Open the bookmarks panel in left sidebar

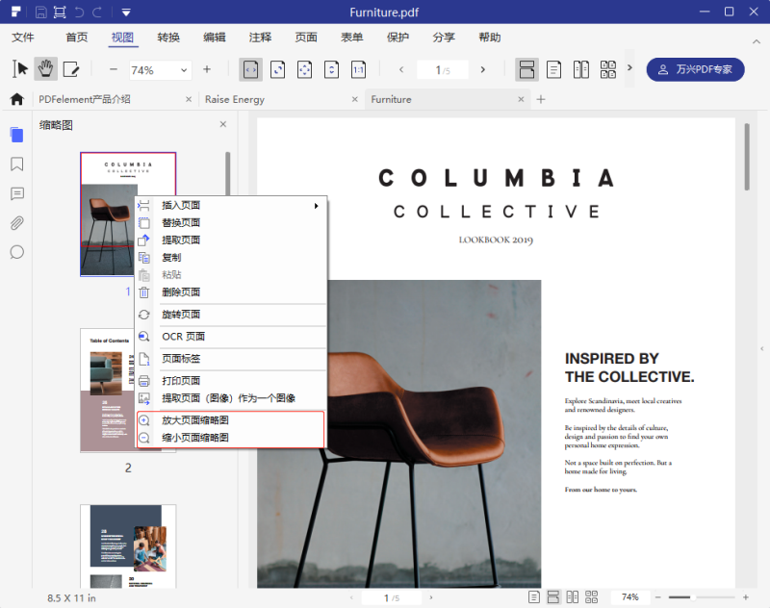(x=16, y=165)
